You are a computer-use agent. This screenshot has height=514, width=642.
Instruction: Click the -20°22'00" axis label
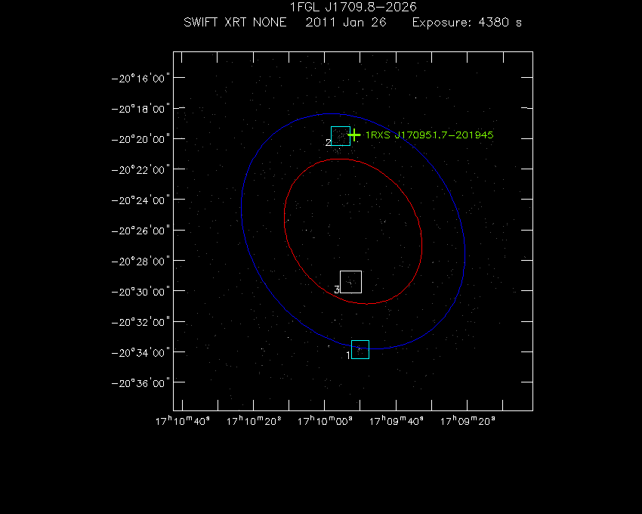(140, 169)
